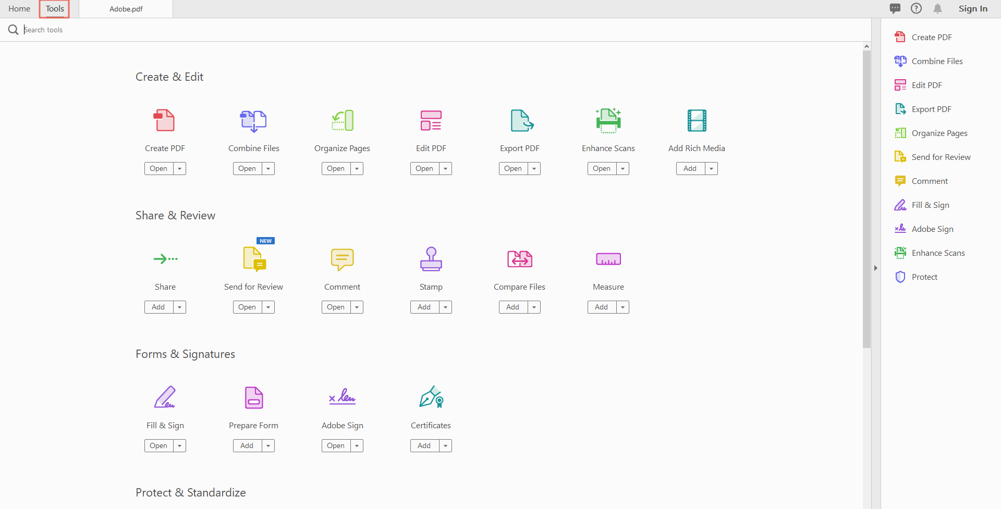Expand the dropdown arrow beside Stamp Add button

[445, 307]
